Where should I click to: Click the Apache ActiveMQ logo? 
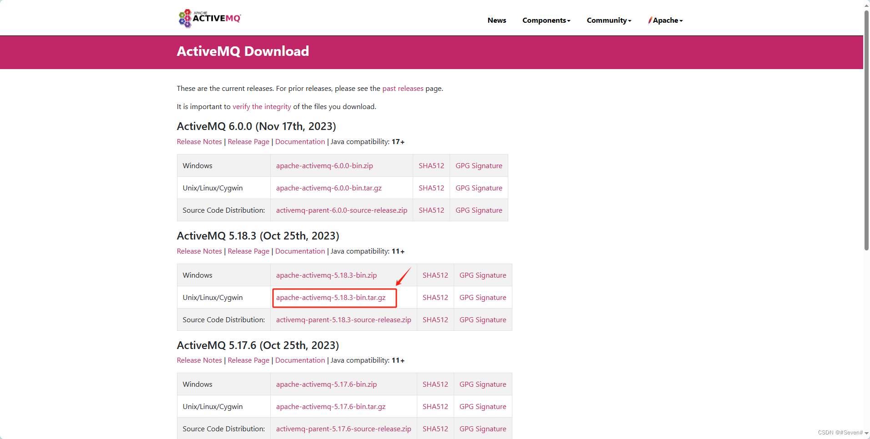point(210,18)
